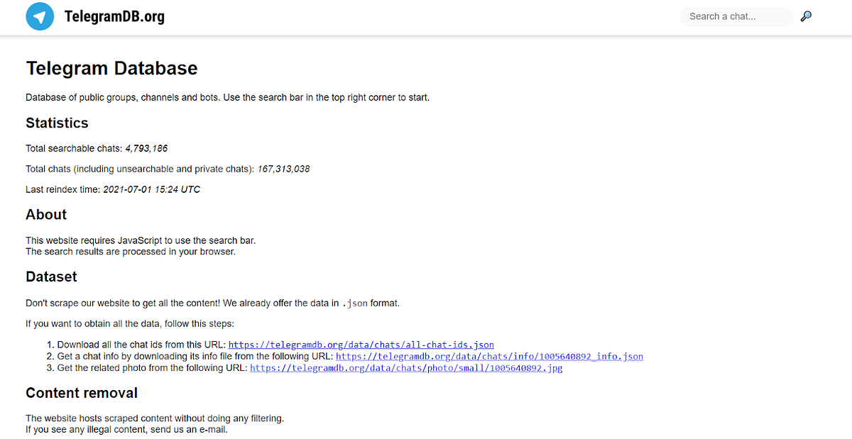Open the 1005640892_info.json link
The image size is (852, 439).
coord(489,357)
